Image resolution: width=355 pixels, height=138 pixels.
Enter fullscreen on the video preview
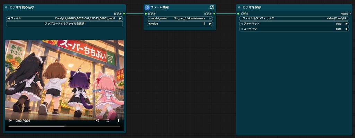[x=108, y=121]
